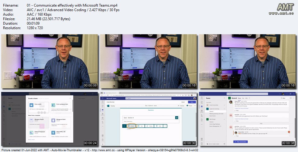Open Chat in the 00:00:38 Teams frame
298x152 pixels.
click(x=202, y=102)
